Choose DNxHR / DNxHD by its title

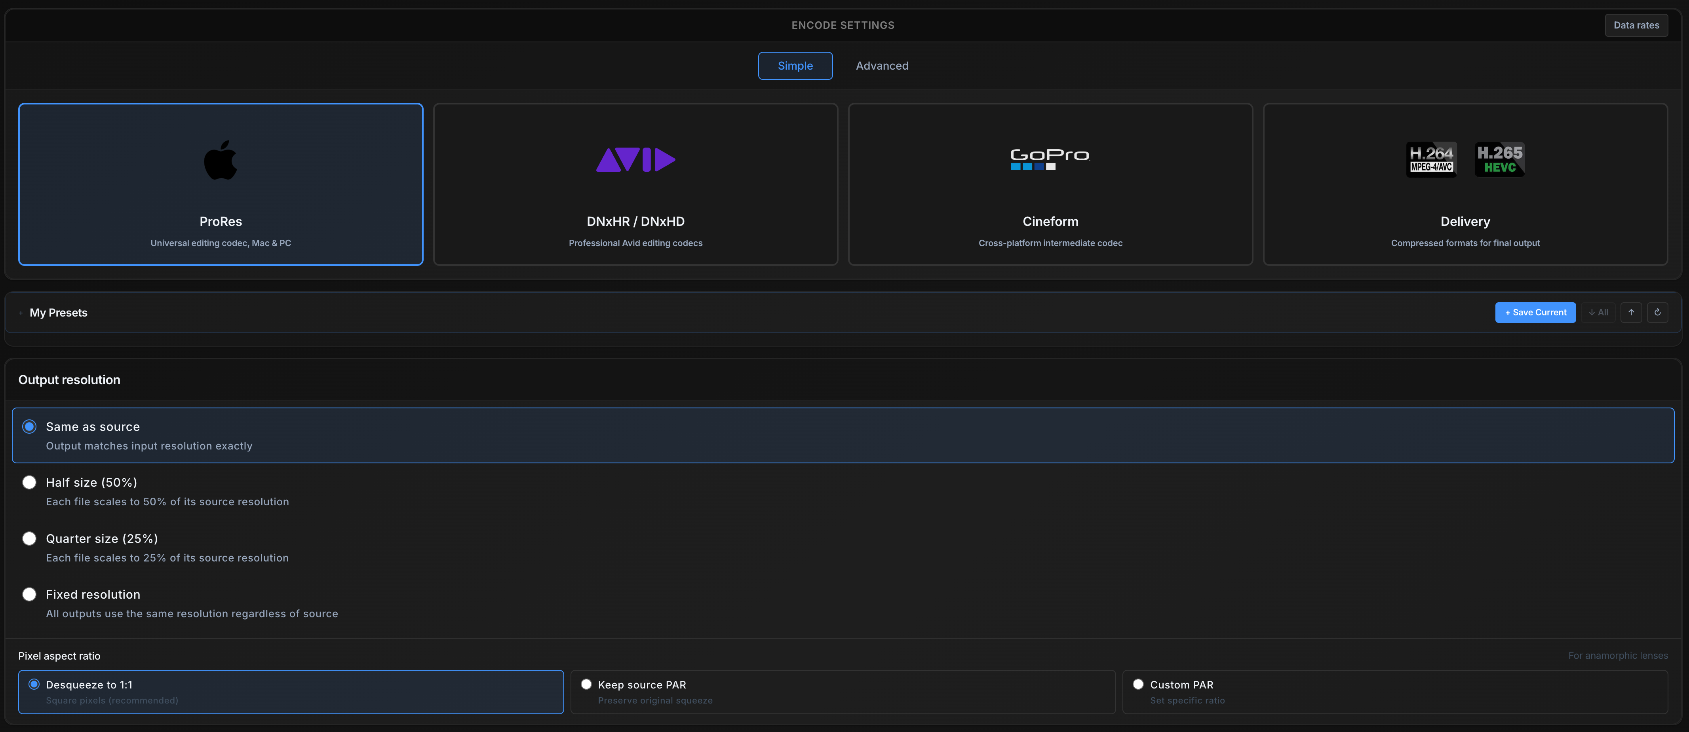point(635,222)
